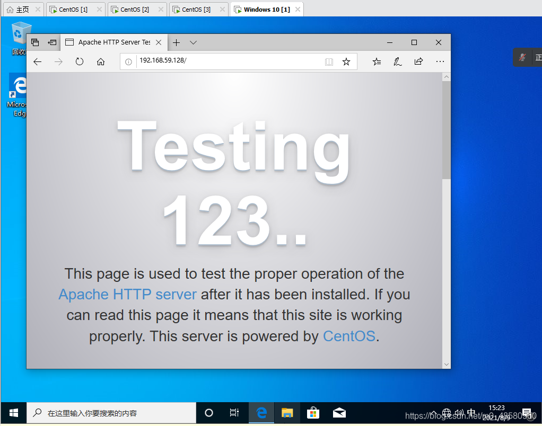The image size is (542, 426).
Task: Add this page to favorites star
Action: tap(346, 62)
